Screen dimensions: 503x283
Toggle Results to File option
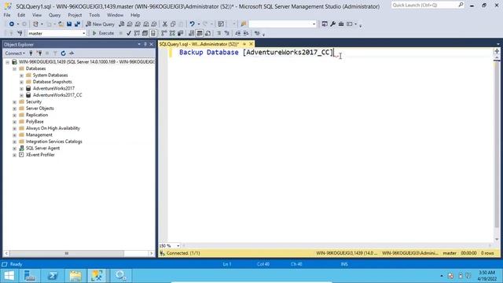207,33
